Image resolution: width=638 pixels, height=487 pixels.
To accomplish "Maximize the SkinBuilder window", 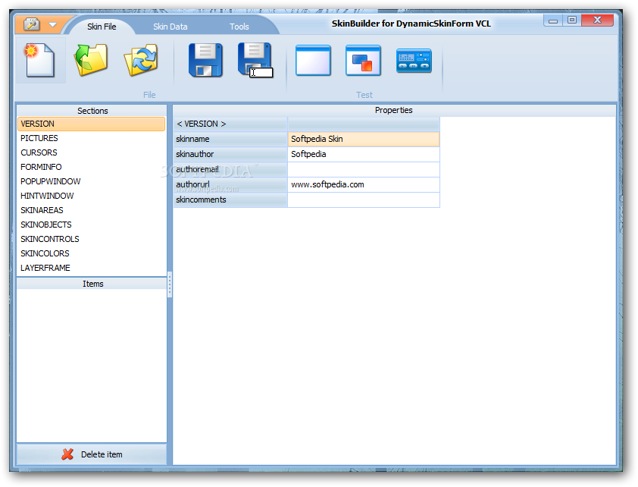I will tap(571, 20).
